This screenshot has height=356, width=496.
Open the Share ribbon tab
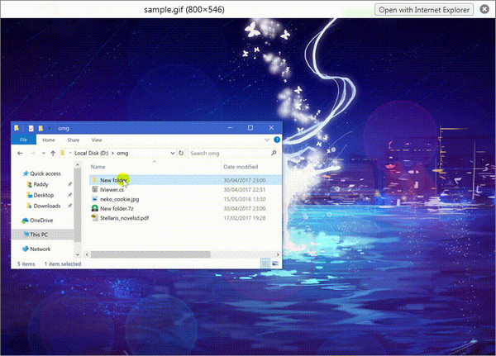tap(74, 140)
